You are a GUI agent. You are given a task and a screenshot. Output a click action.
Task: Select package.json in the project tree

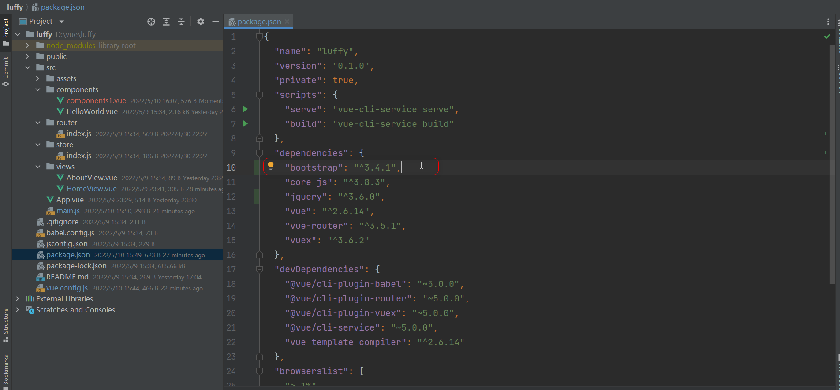tap(68, 255)
